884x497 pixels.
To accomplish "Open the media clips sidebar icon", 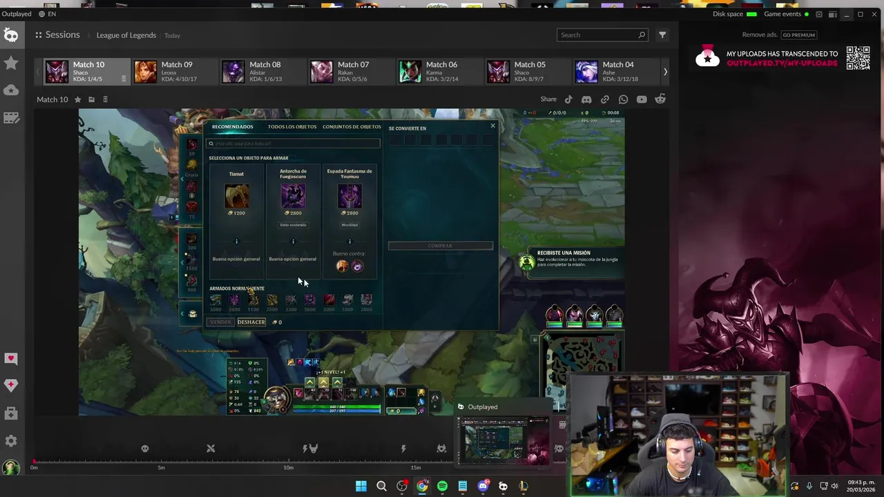I will (11, 118).
